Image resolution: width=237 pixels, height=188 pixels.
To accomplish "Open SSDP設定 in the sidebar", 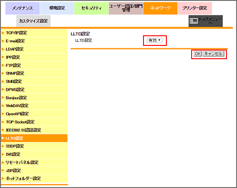I will [x=34, y=146].
